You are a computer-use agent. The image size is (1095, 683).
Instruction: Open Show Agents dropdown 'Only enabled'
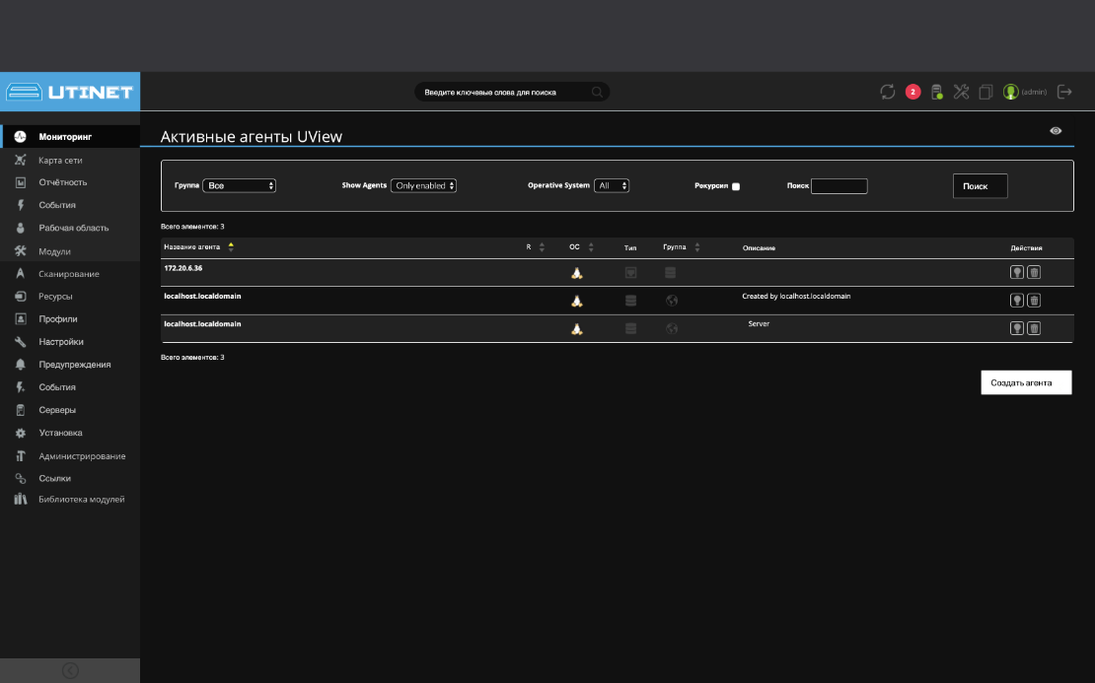tap(423, 185)
